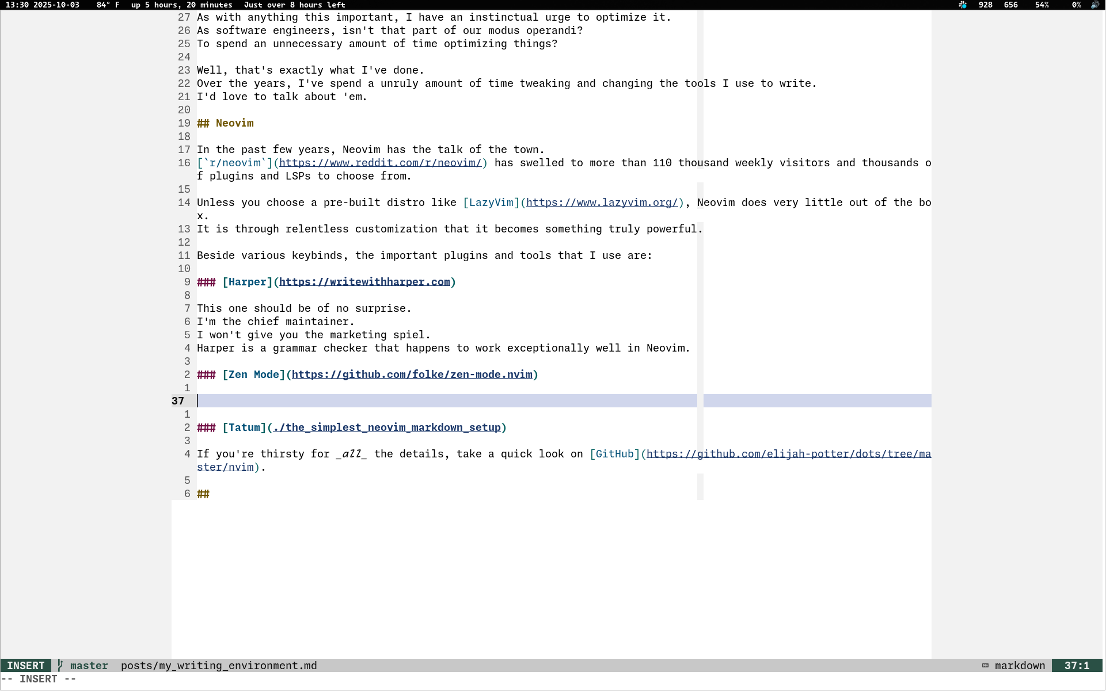Click the reddit.com/r/neovim URL
This screenshot has height=691, width=1106.
coord(380,163)
